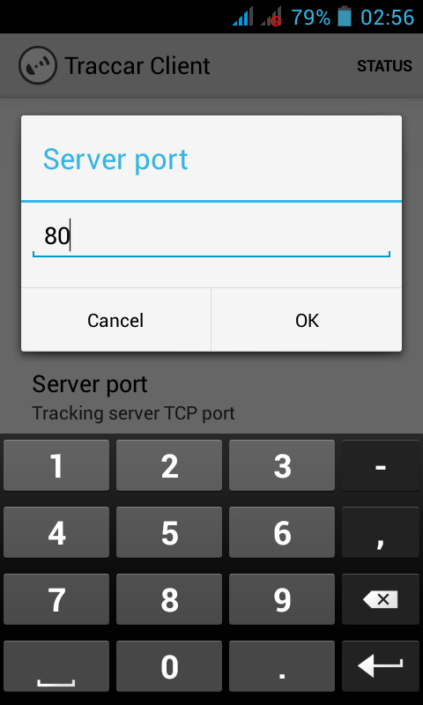This screenshot has height=705, width=423.
Task: Tap the battery icon in status bar
Action: pyautogui.click(x=345, y=18)
